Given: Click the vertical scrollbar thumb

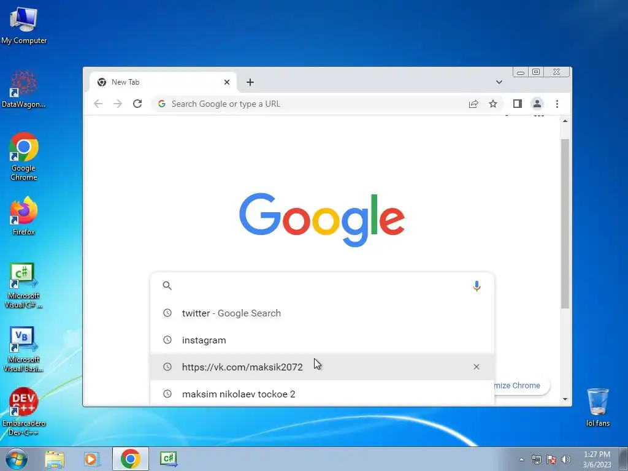Looking at the screenshot, I should (x=565, y=223).
